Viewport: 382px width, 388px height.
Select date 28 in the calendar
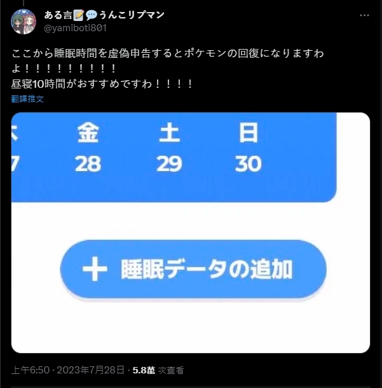[88, 163]
